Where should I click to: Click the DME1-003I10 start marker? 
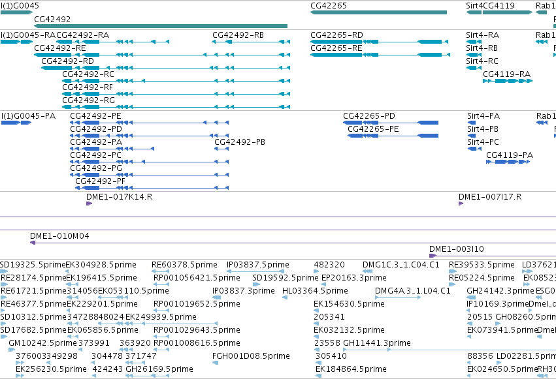click(433, 256)
